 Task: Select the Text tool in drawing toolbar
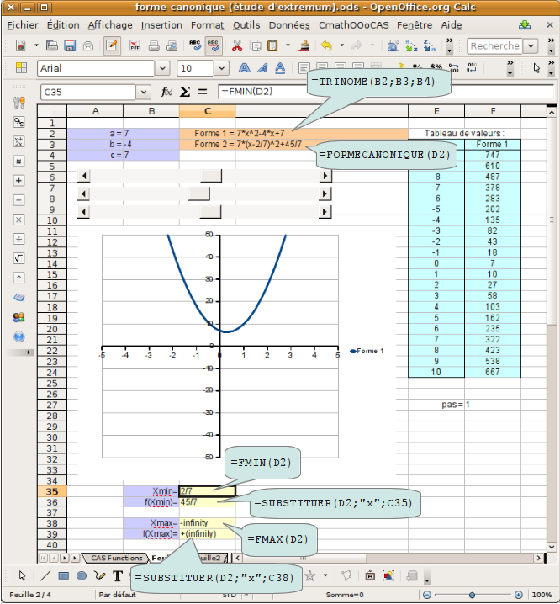pyautogui.click(x=117, y=575)
